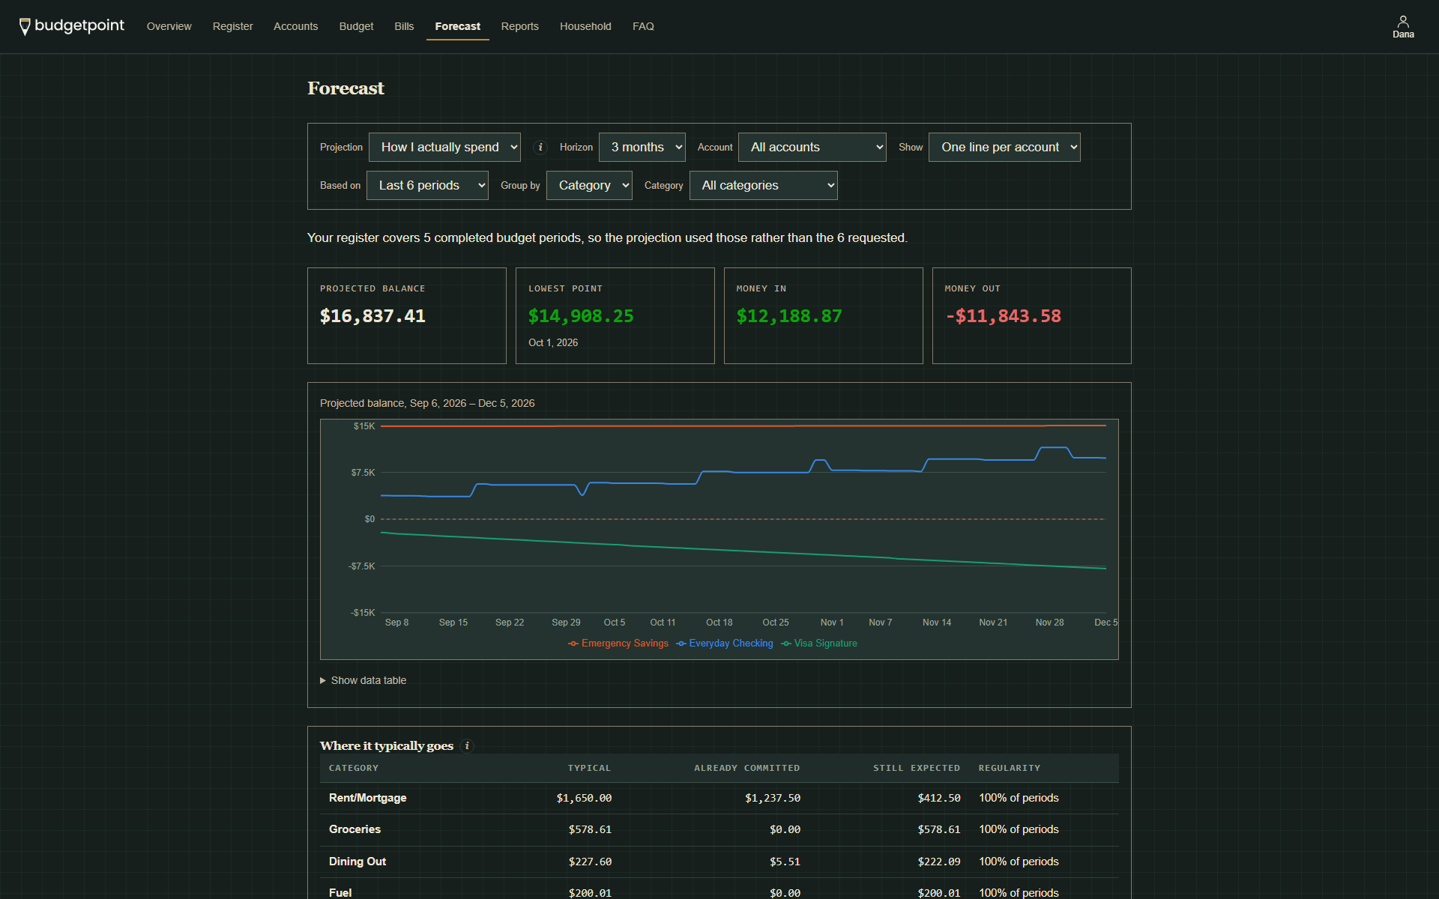Click the Projected Balance $16,837.41 value
This screenshot has height=899, width=1439.
click(372, 316)
